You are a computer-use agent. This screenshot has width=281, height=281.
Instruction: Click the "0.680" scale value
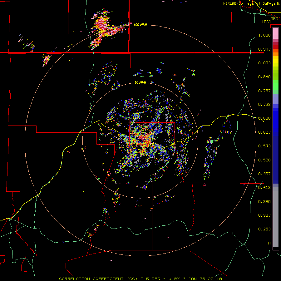point(264,118)
